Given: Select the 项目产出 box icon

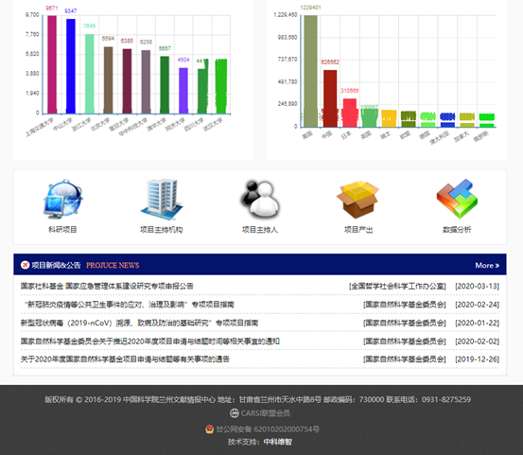Looking at the screenshot, I should (x=357, y=200).
